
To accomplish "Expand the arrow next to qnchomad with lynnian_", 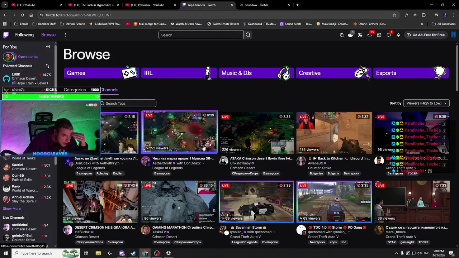I will point(349,232).
